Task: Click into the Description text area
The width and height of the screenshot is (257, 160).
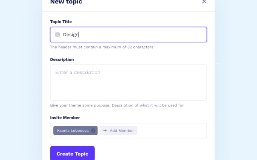Action: click(128, 82)
